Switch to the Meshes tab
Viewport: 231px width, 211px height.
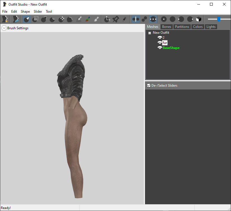[x=153, y=27]
